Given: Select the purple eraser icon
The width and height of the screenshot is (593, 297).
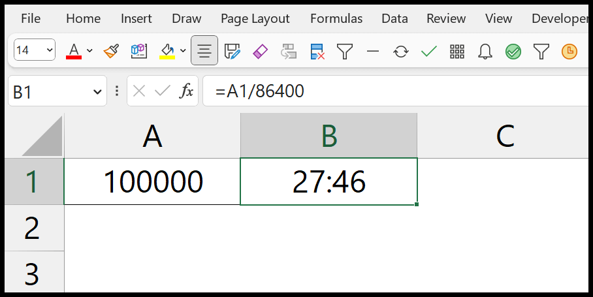Looking at the screenshot, I should tap(260, 51).
